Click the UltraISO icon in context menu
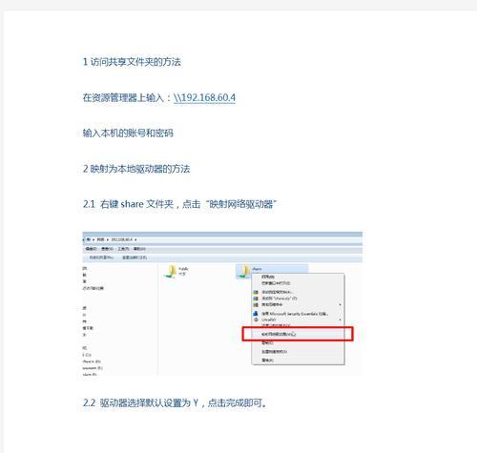Image resolution: width=477 pixels, height=453 pixels. click(x=257, y=319)
